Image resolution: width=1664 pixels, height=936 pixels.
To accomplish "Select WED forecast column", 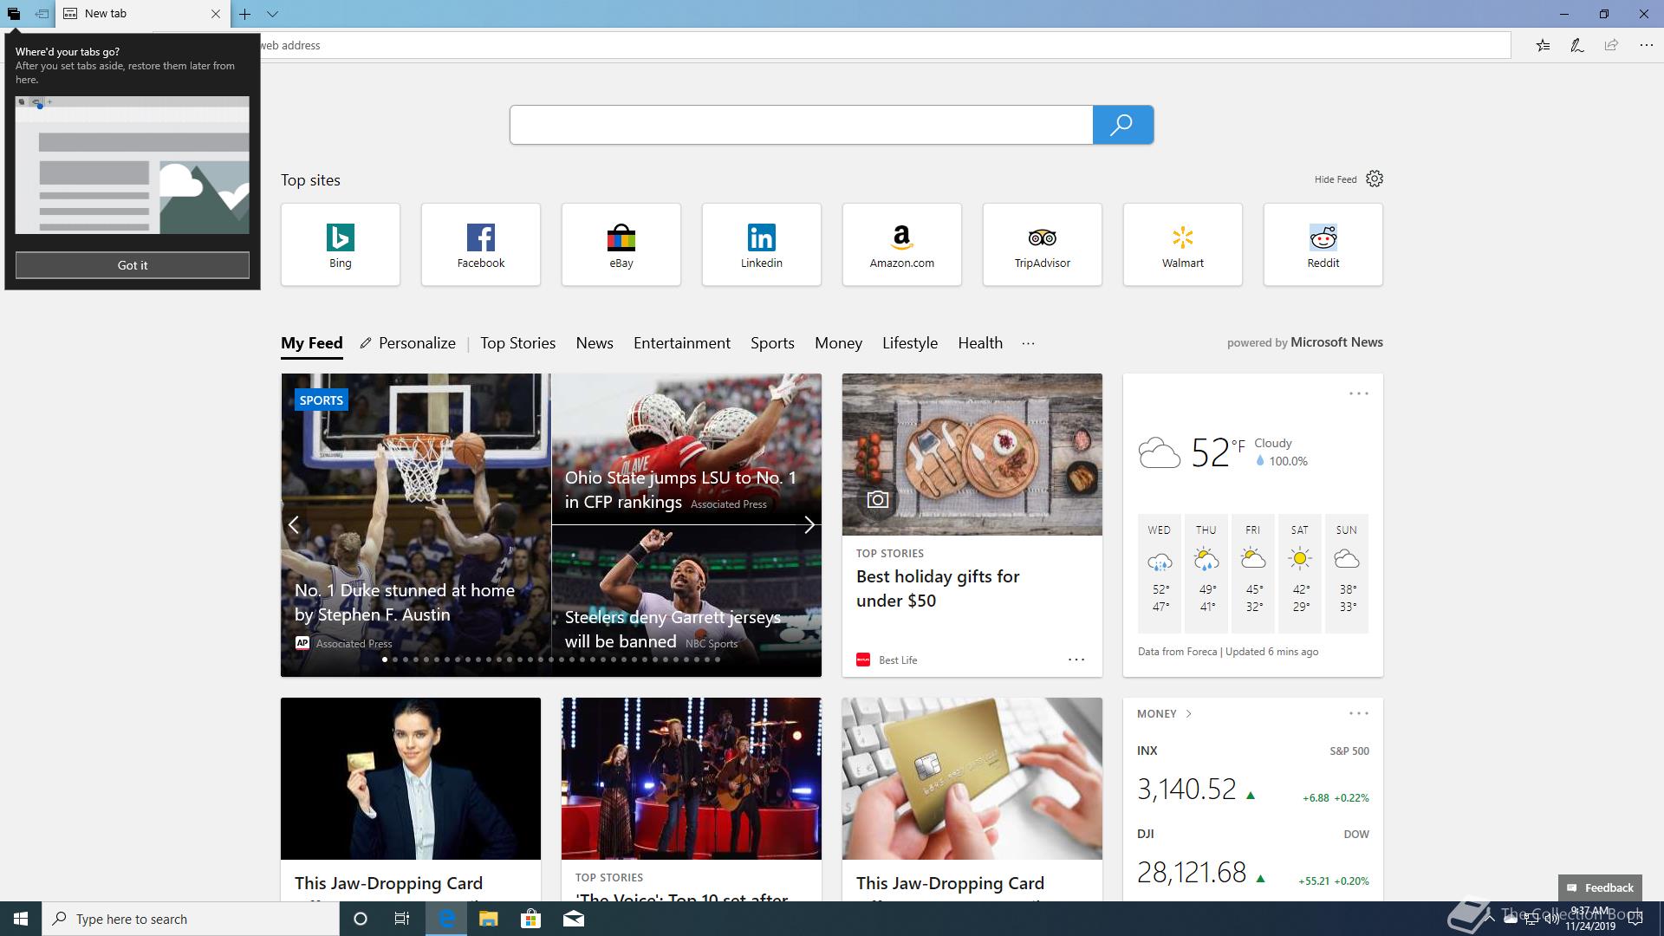I will (x=1160, y=573).
